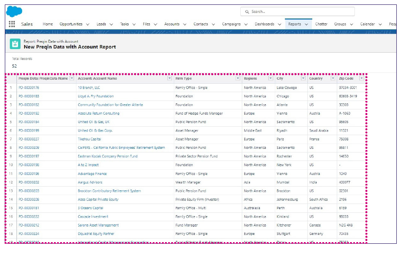This screenshot has width=404, height=253.
Task: Open Regions column menu arrow
Action: [270, 78]
